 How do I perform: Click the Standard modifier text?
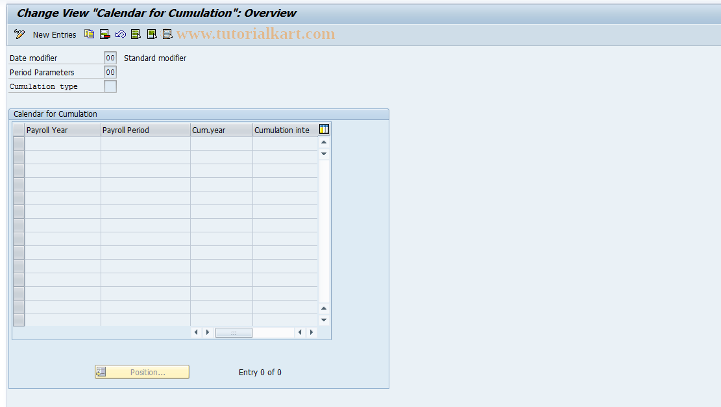click(155, 58)
